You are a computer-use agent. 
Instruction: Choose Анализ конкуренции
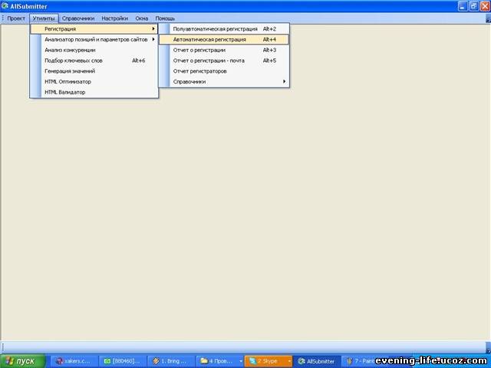94,50
